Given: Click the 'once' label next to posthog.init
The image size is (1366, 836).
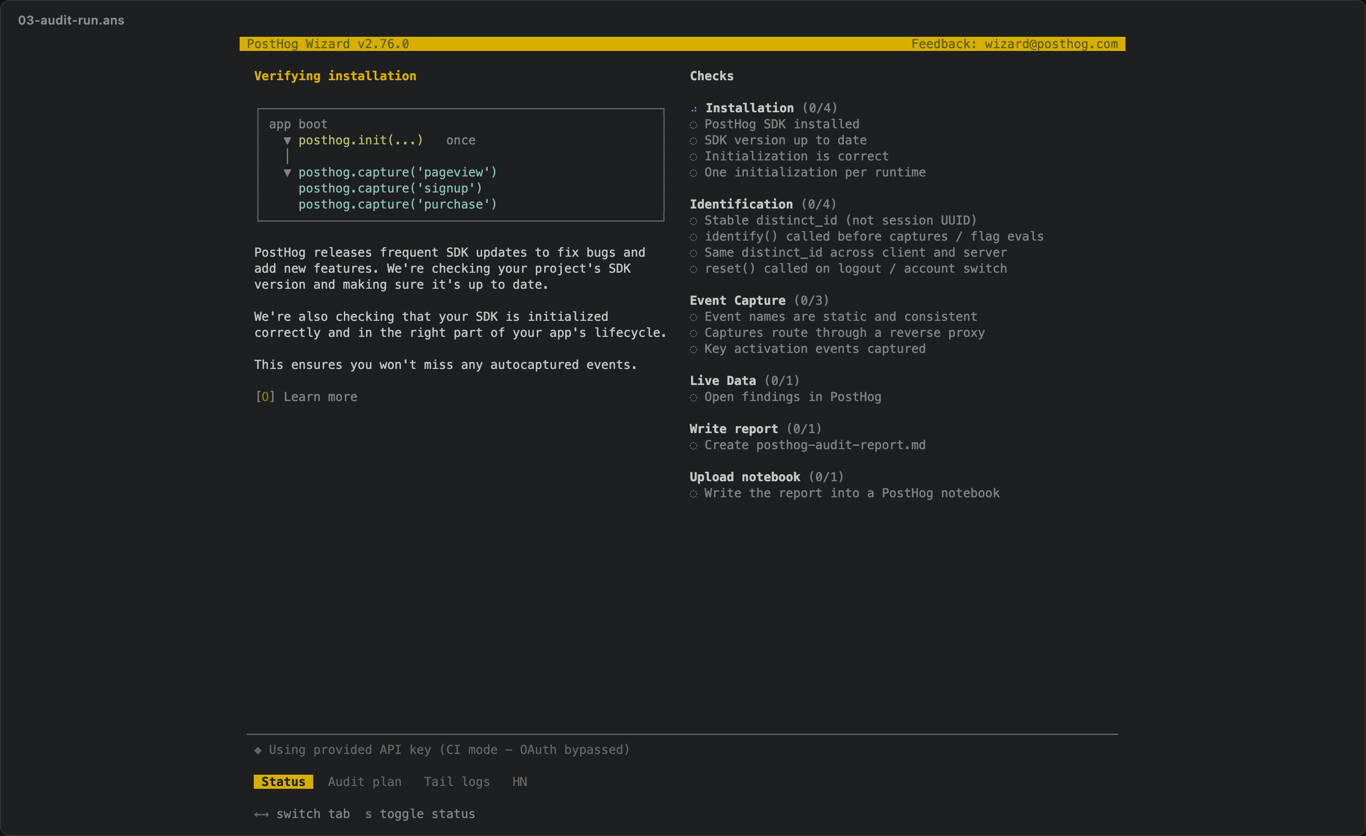Looking at the screenshot, I should 461,140.
